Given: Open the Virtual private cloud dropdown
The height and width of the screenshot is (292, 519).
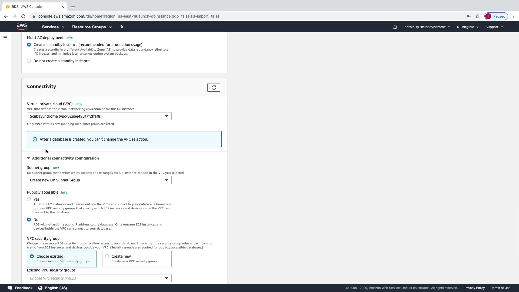Looking at the screenshot, I should 99,116.
